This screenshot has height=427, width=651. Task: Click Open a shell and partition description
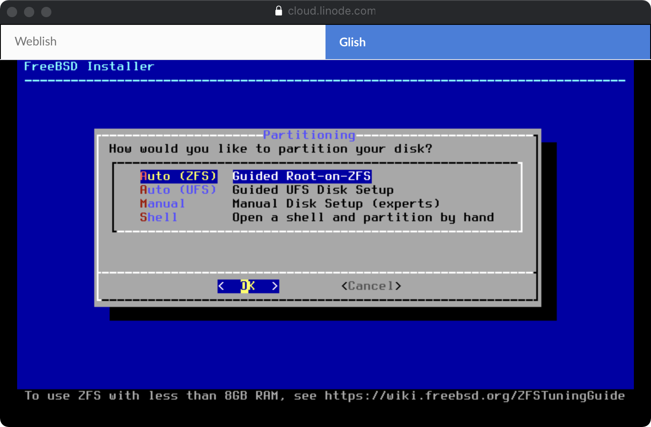(363, 217)
